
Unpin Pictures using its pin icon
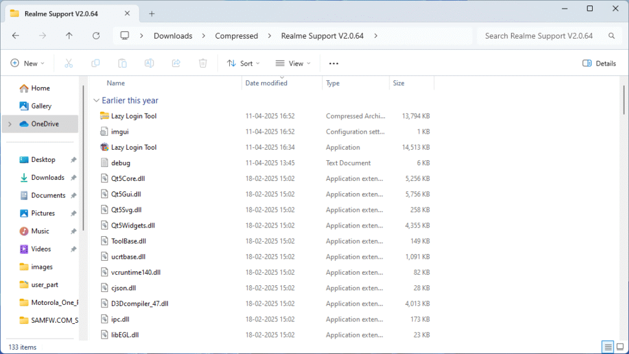coord(74,214)
